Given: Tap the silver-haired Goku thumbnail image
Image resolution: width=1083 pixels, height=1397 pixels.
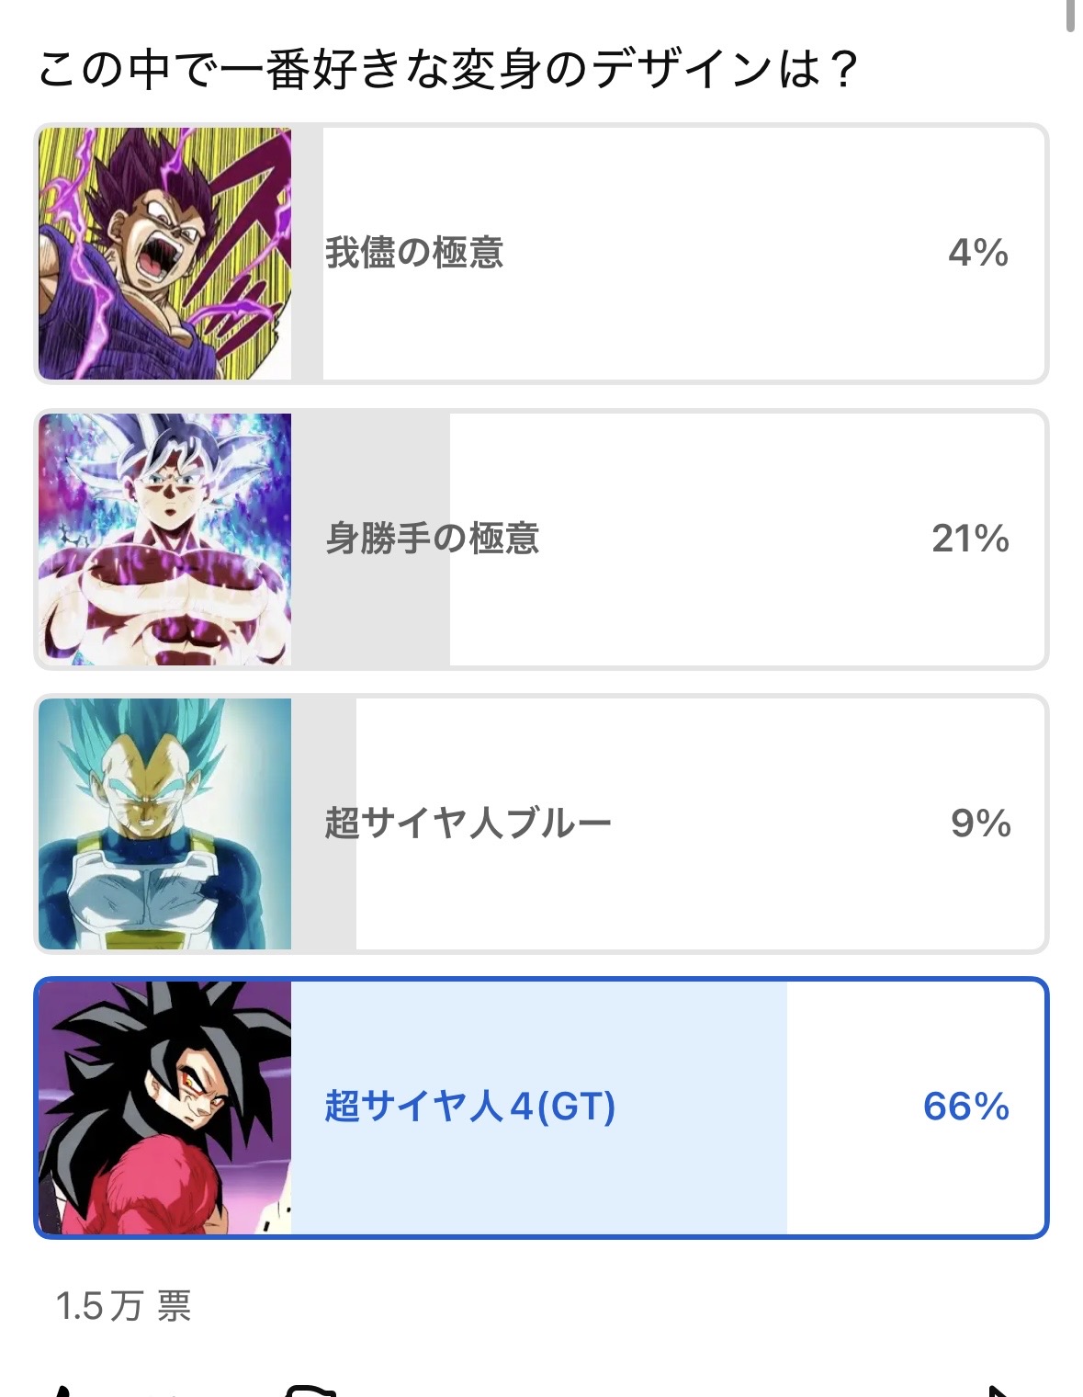Looking at the screenshot, I should 165,539.
